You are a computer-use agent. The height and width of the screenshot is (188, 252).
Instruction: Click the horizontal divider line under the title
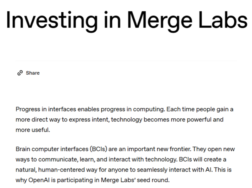click(x=126, y=61)
